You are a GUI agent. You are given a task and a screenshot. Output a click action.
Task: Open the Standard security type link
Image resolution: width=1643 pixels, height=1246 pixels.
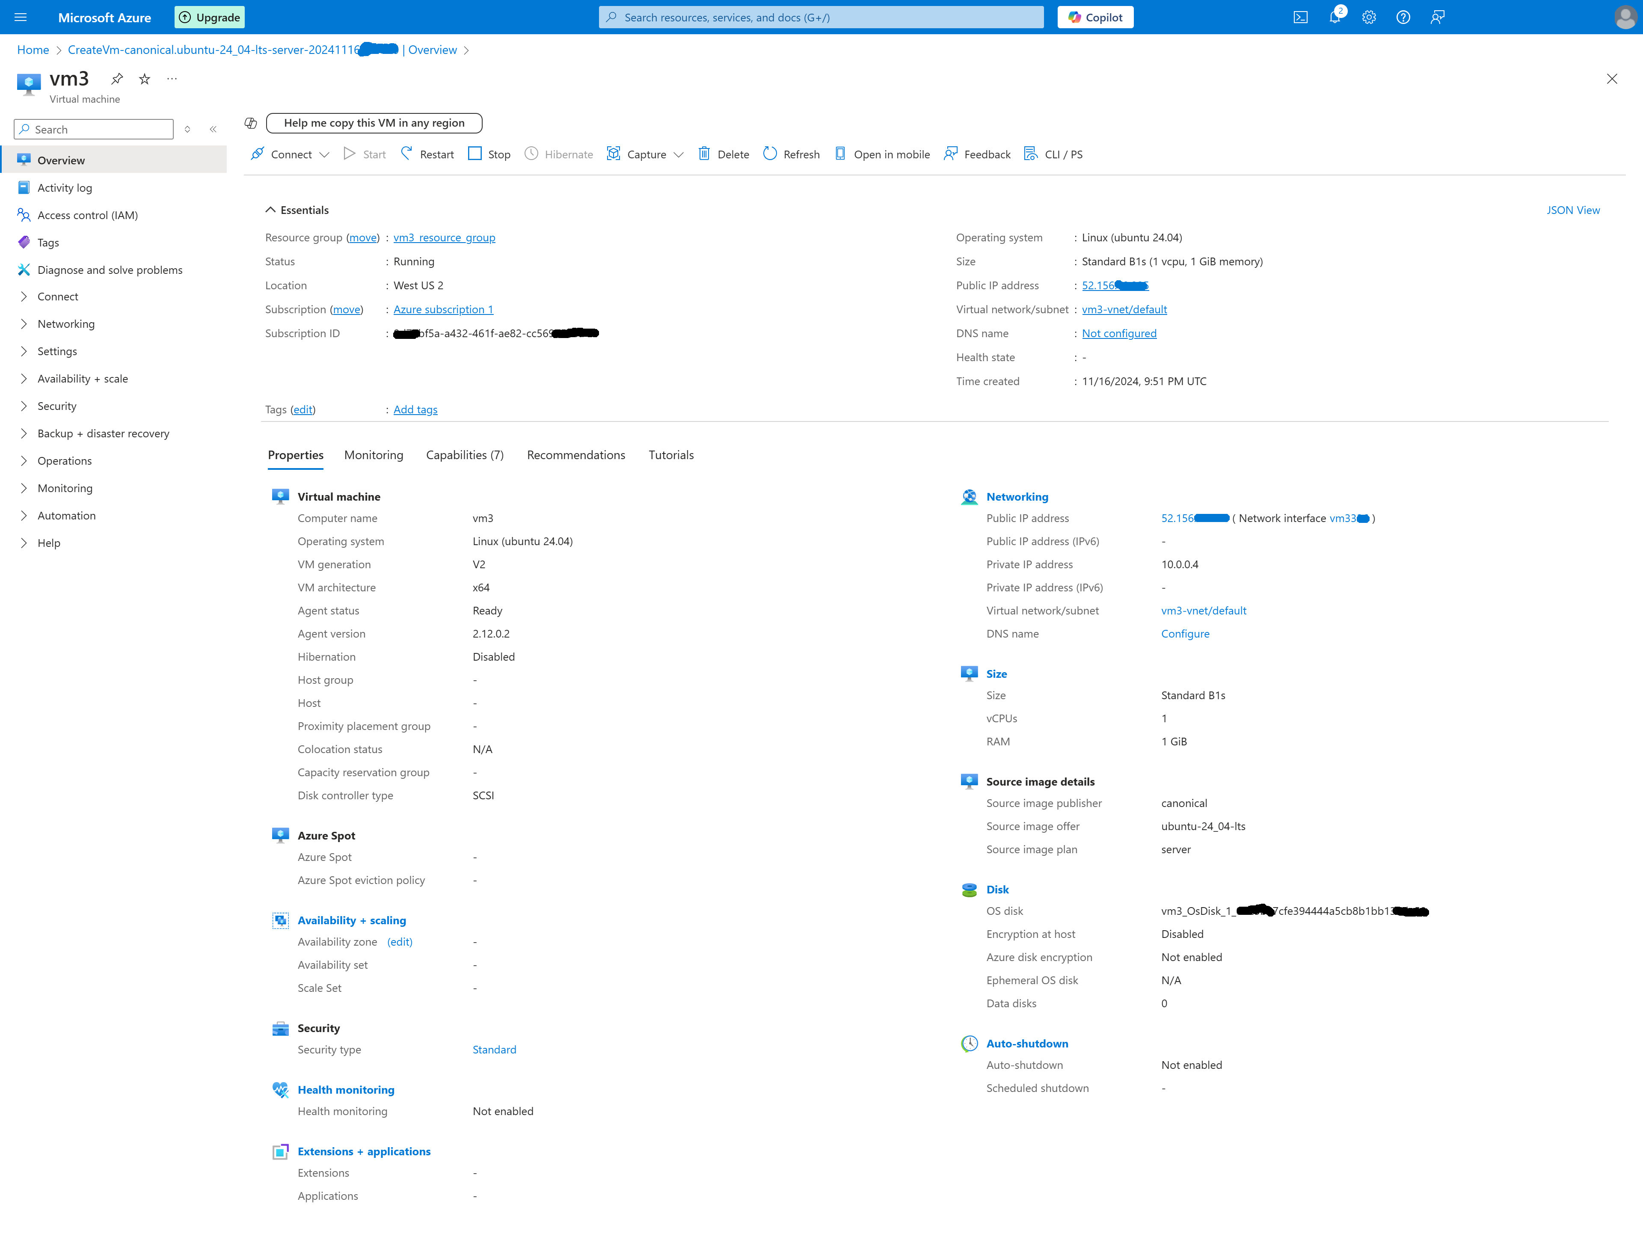495,1050
